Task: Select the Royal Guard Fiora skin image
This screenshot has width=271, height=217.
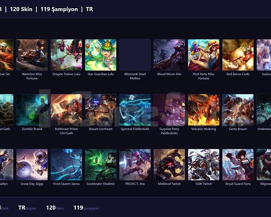Action: click(x=238, y=165)
